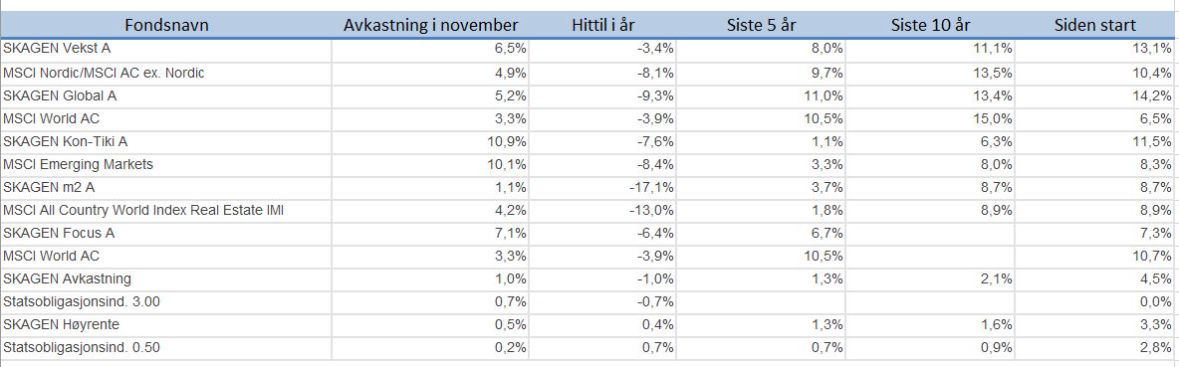
Task: Click the SKAGEN Vekst A cell
Action: (166, 50)
